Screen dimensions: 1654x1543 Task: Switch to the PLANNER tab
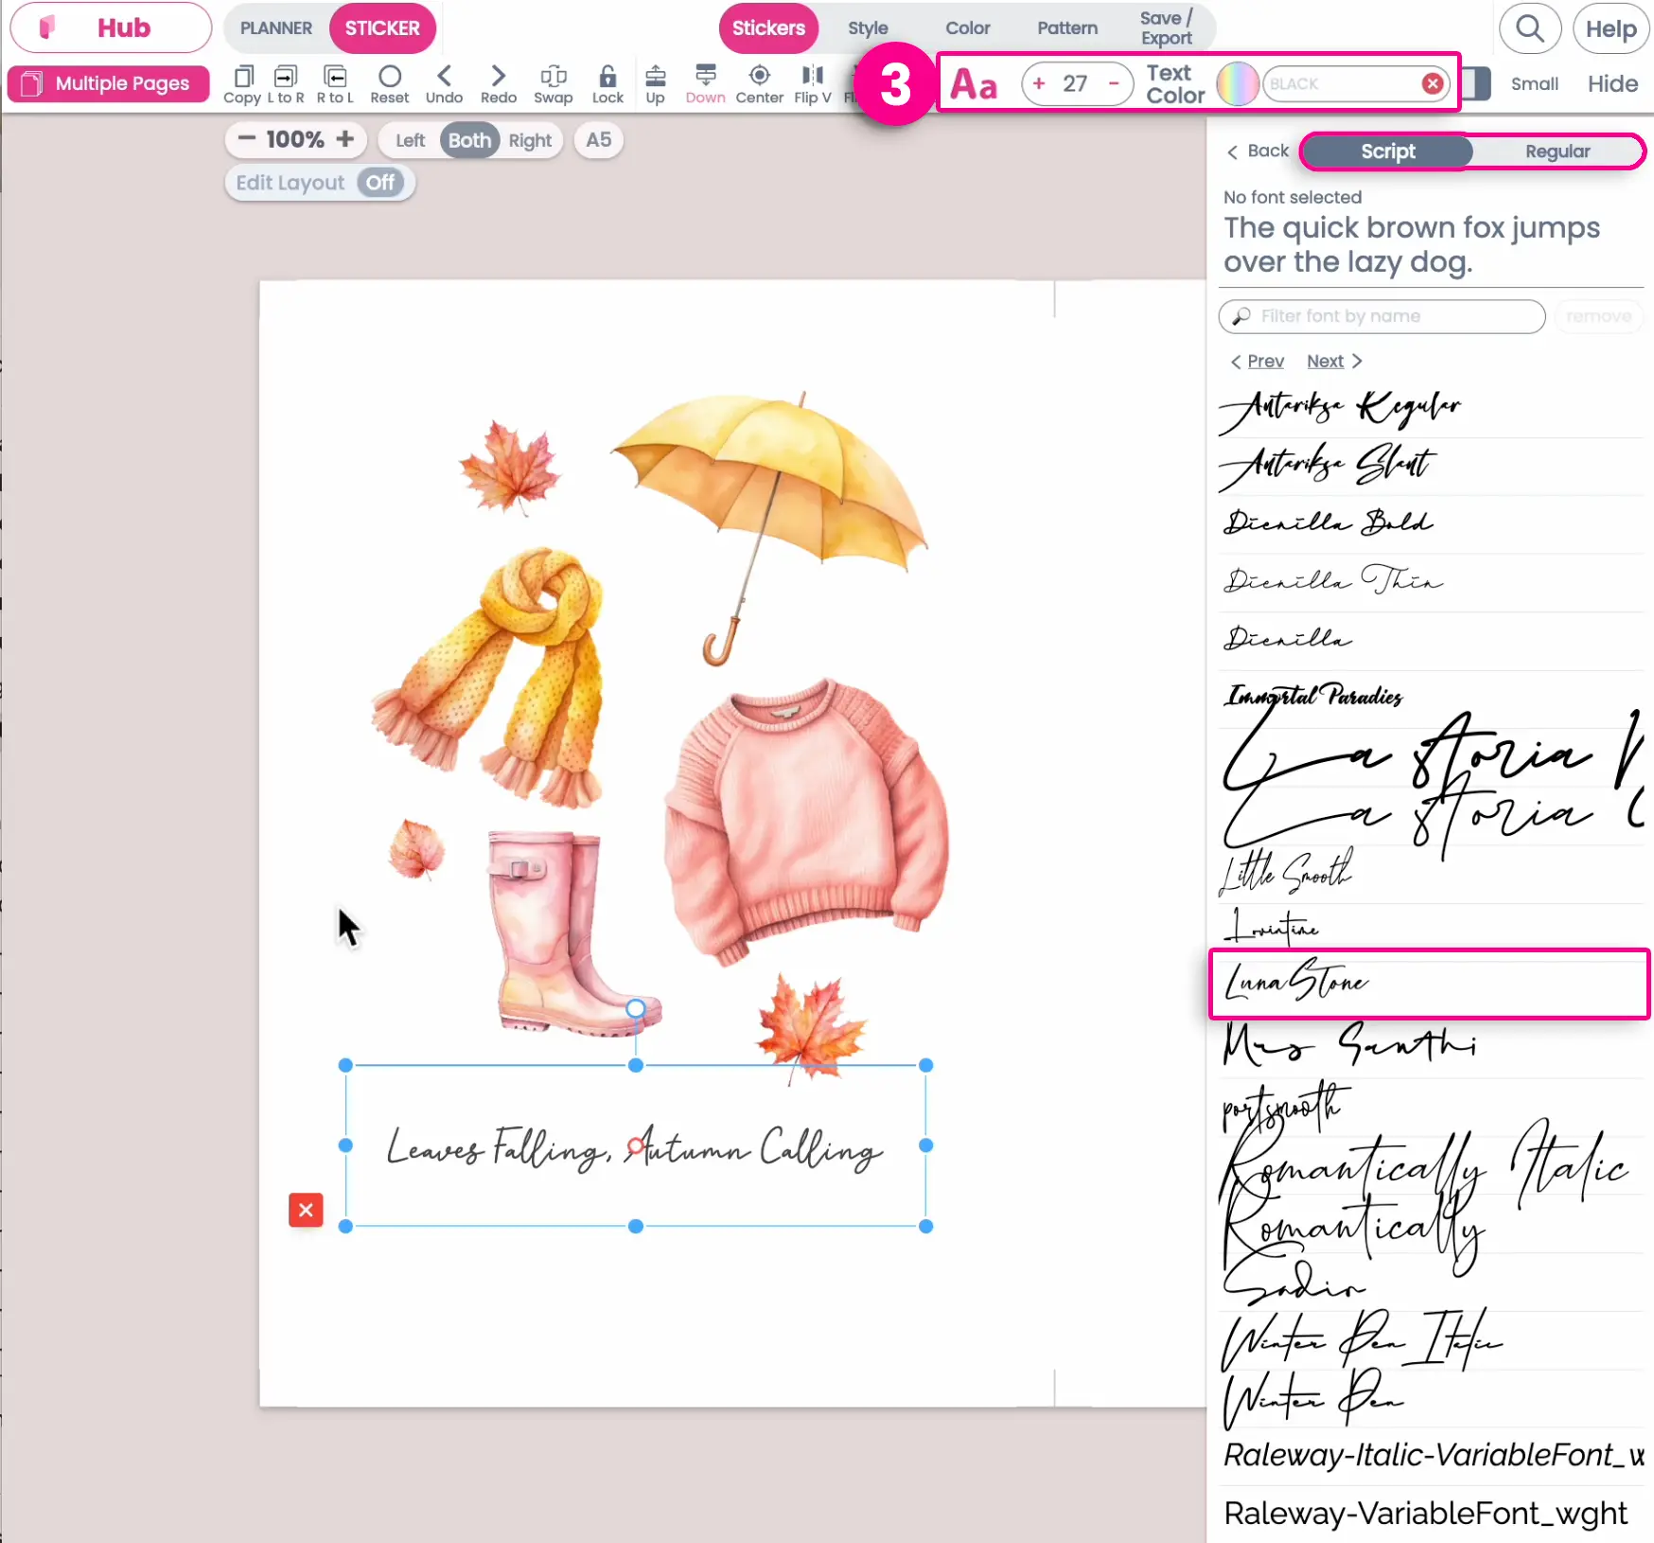click(x=275, y=28)
